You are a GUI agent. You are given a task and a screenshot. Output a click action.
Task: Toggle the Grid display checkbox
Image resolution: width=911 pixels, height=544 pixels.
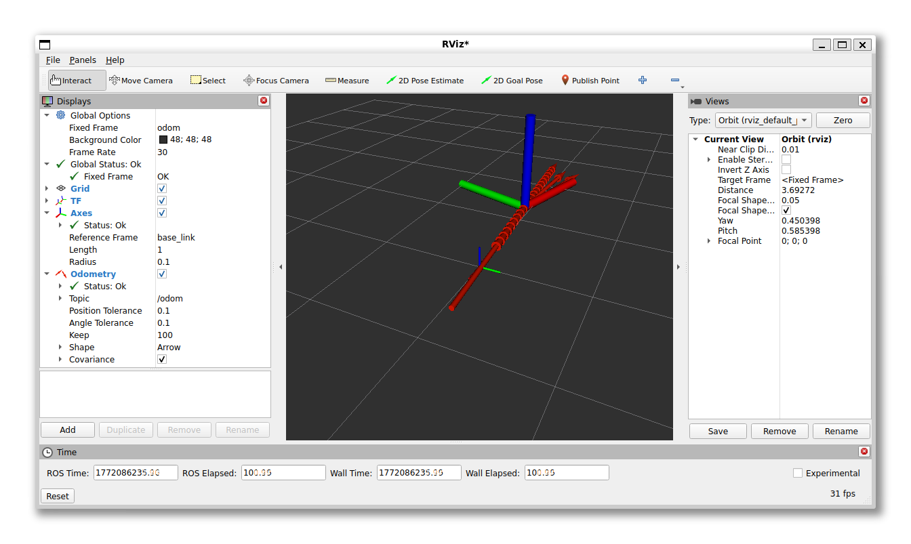162,189
